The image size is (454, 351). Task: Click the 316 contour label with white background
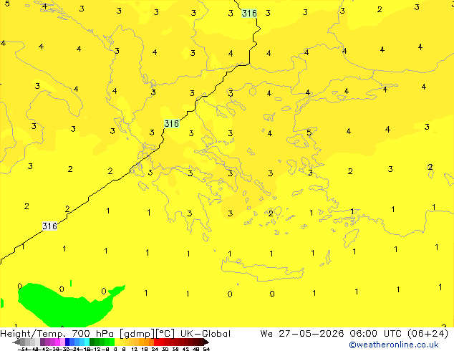(50, 226)
